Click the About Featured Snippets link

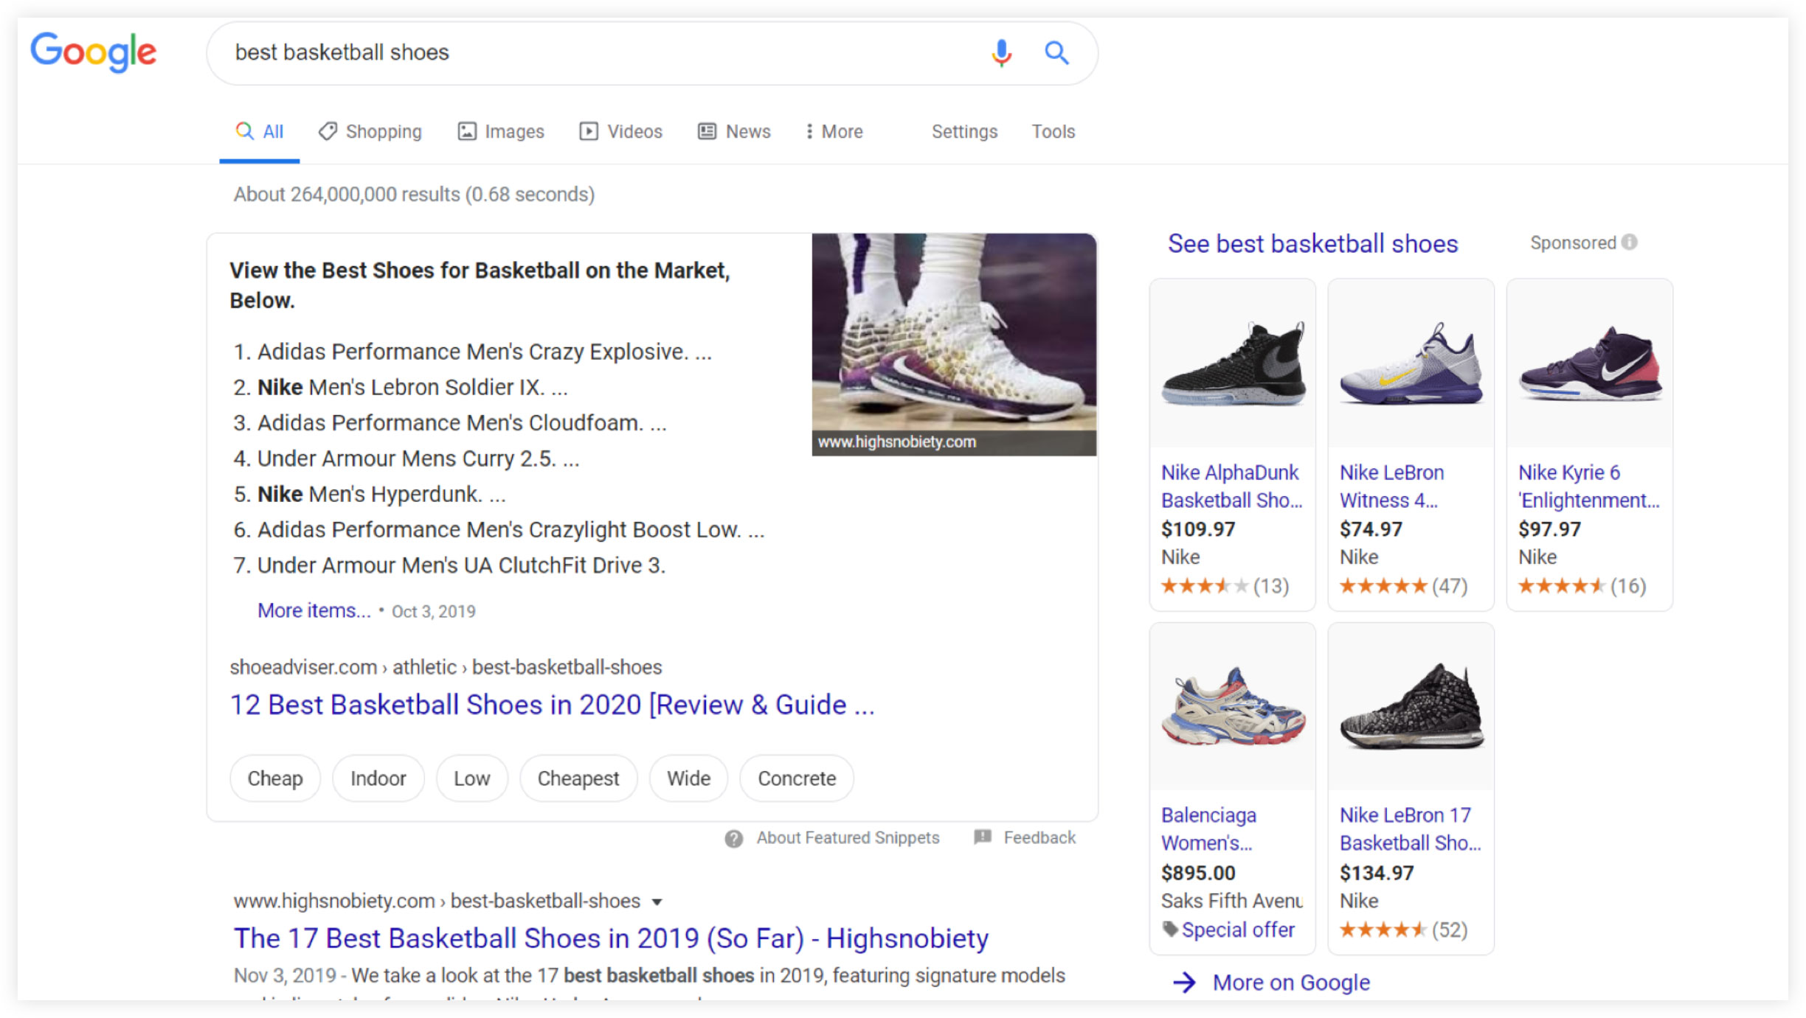(x=848, y=838)
